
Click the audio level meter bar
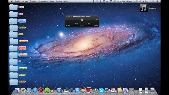point(82,26)
